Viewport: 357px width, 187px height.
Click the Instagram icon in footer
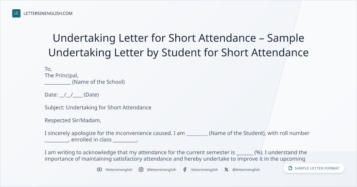pos(141,169)
